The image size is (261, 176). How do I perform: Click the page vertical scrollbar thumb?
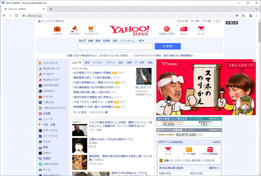(x=259, y=32)
